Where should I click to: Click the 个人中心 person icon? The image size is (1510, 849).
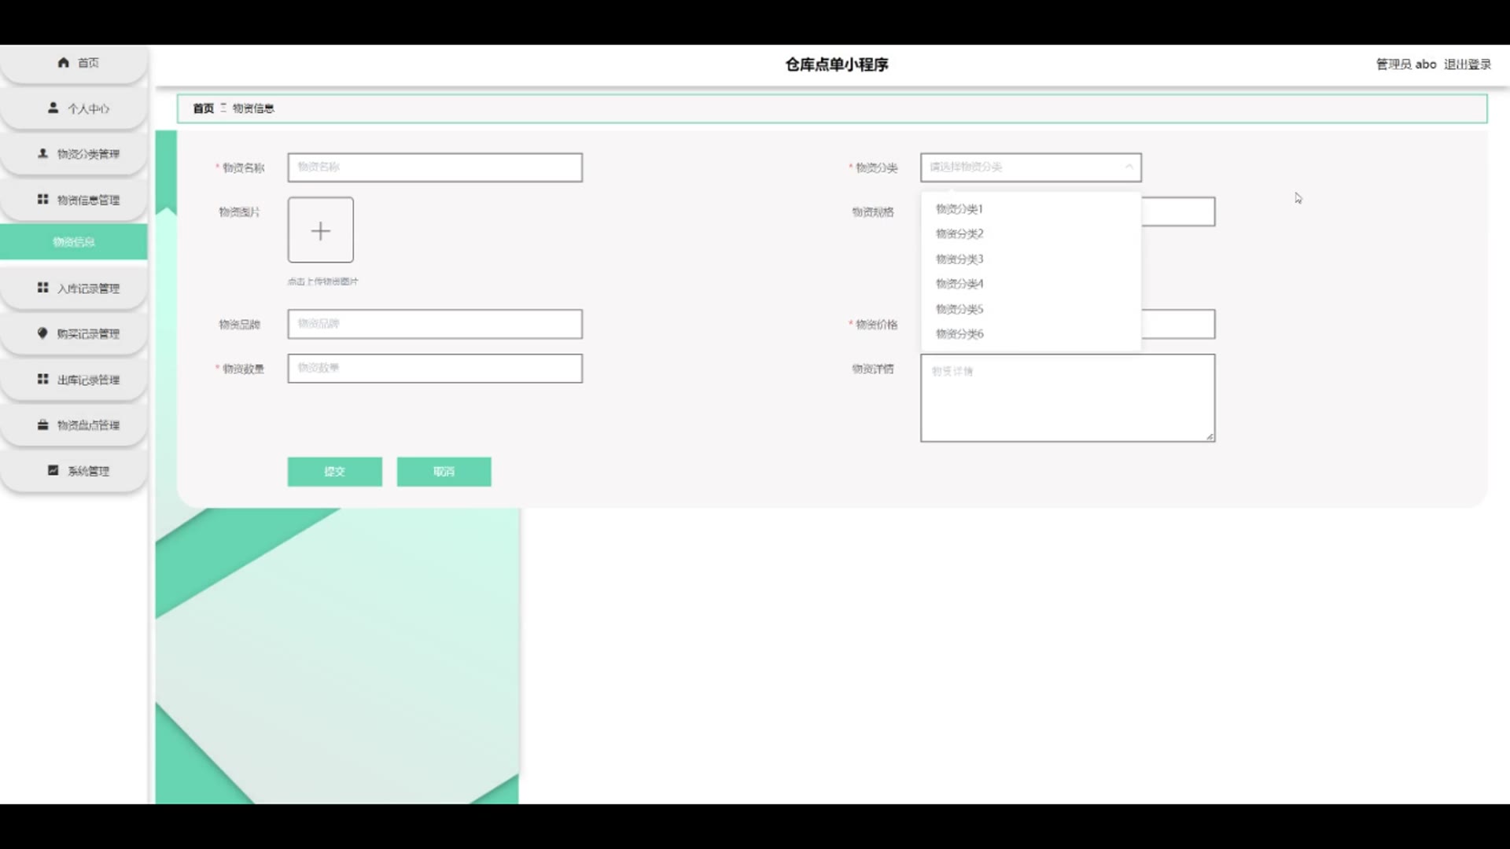coord(53,108)
